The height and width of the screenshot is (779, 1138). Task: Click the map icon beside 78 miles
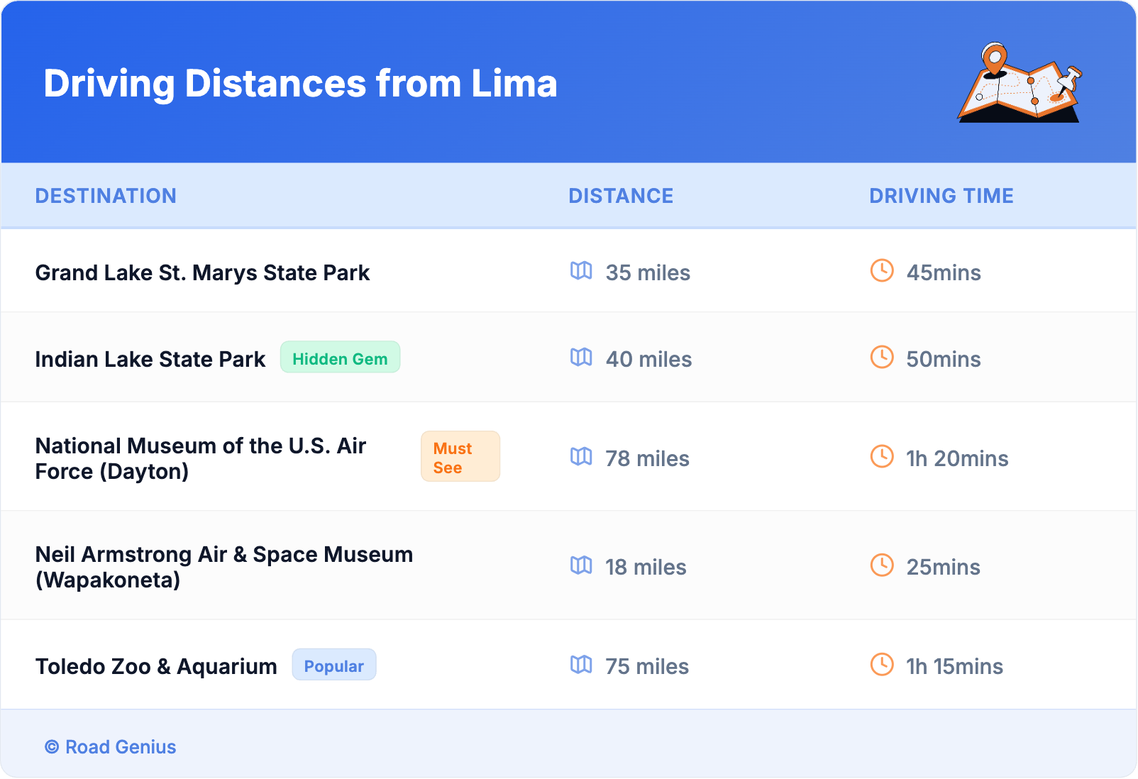click(581, 457)
